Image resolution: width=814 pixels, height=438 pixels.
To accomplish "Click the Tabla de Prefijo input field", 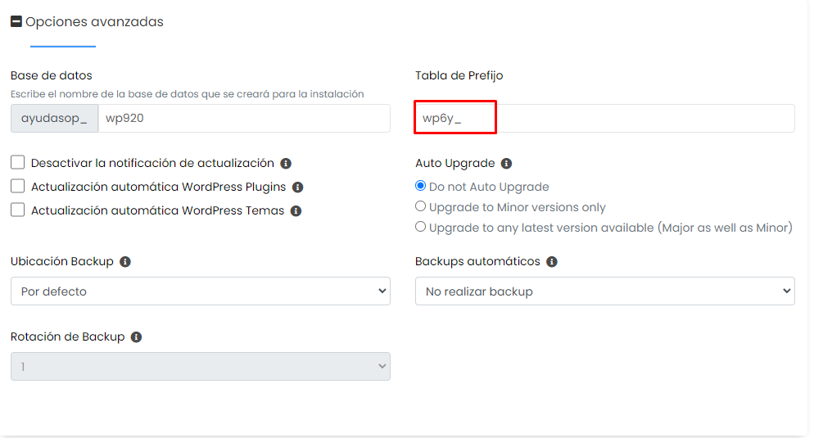I will [605, 119].
